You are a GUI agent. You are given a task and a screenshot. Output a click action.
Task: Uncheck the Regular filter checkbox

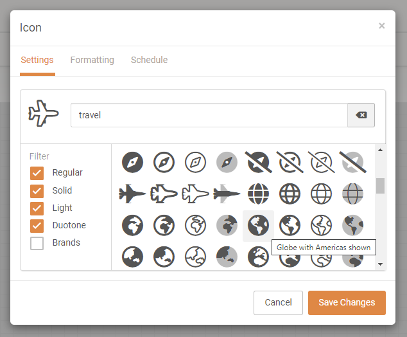[37, 173]
